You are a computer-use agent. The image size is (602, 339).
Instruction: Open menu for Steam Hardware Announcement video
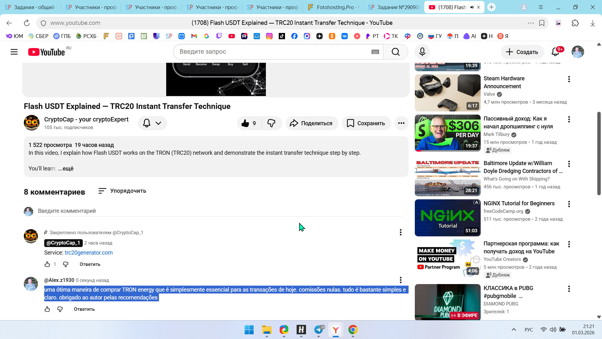point(569,79)
